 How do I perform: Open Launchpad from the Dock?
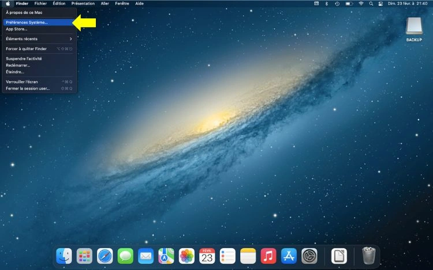(x=84, y=256)
